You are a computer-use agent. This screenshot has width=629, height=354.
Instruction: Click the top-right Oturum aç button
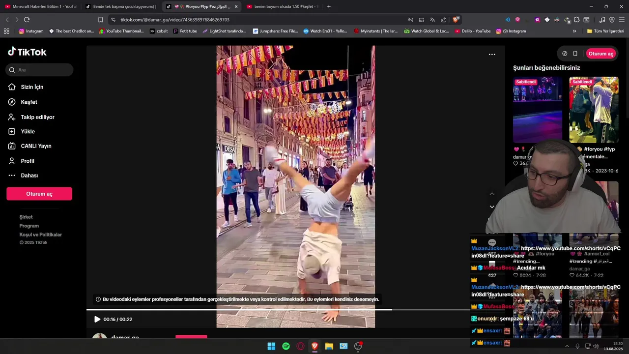(x=600, y=54)
